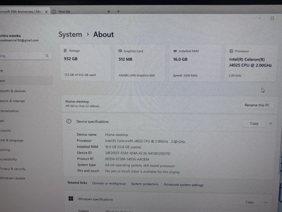Open the Storage 932 GB card
Screen dimensions: 282x212
tap(86, 63)
